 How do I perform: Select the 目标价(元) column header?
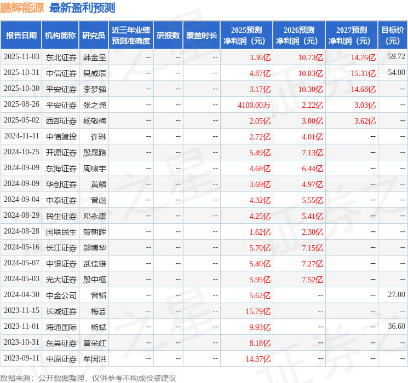pyautogui.click(x=393, y=36)
